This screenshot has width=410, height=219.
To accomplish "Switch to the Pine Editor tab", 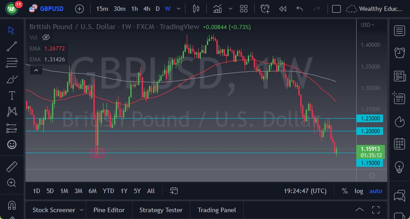I will (109, 210).
